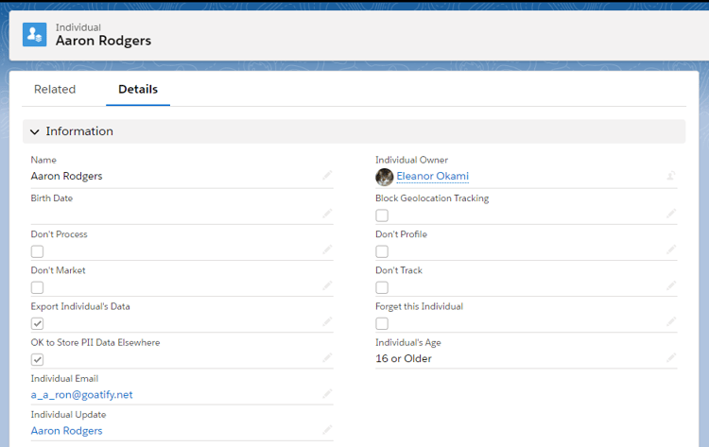Enable Block Geolocation Tracking checkbox
This screenshot has height=447, width=709.
coord(382,215)
